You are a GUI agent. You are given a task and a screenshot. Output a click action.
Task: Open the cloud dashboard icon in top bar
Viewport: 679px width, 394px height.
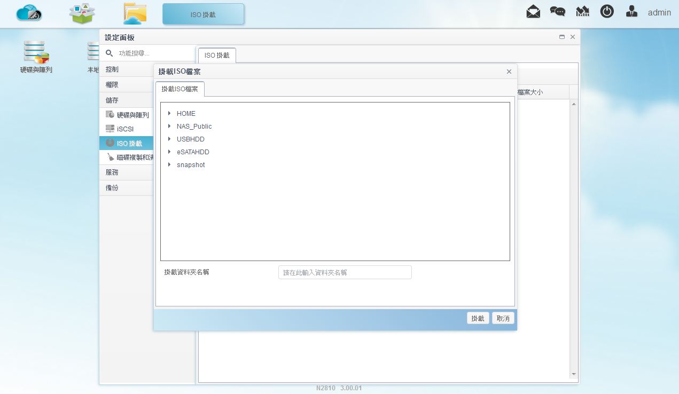[x=29, y=13]
